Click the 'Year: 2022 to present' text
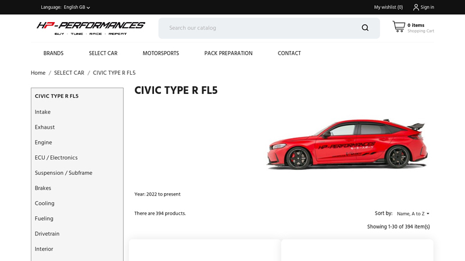The width and height of the screenshot is (465, 261). [x=158, y=194]
